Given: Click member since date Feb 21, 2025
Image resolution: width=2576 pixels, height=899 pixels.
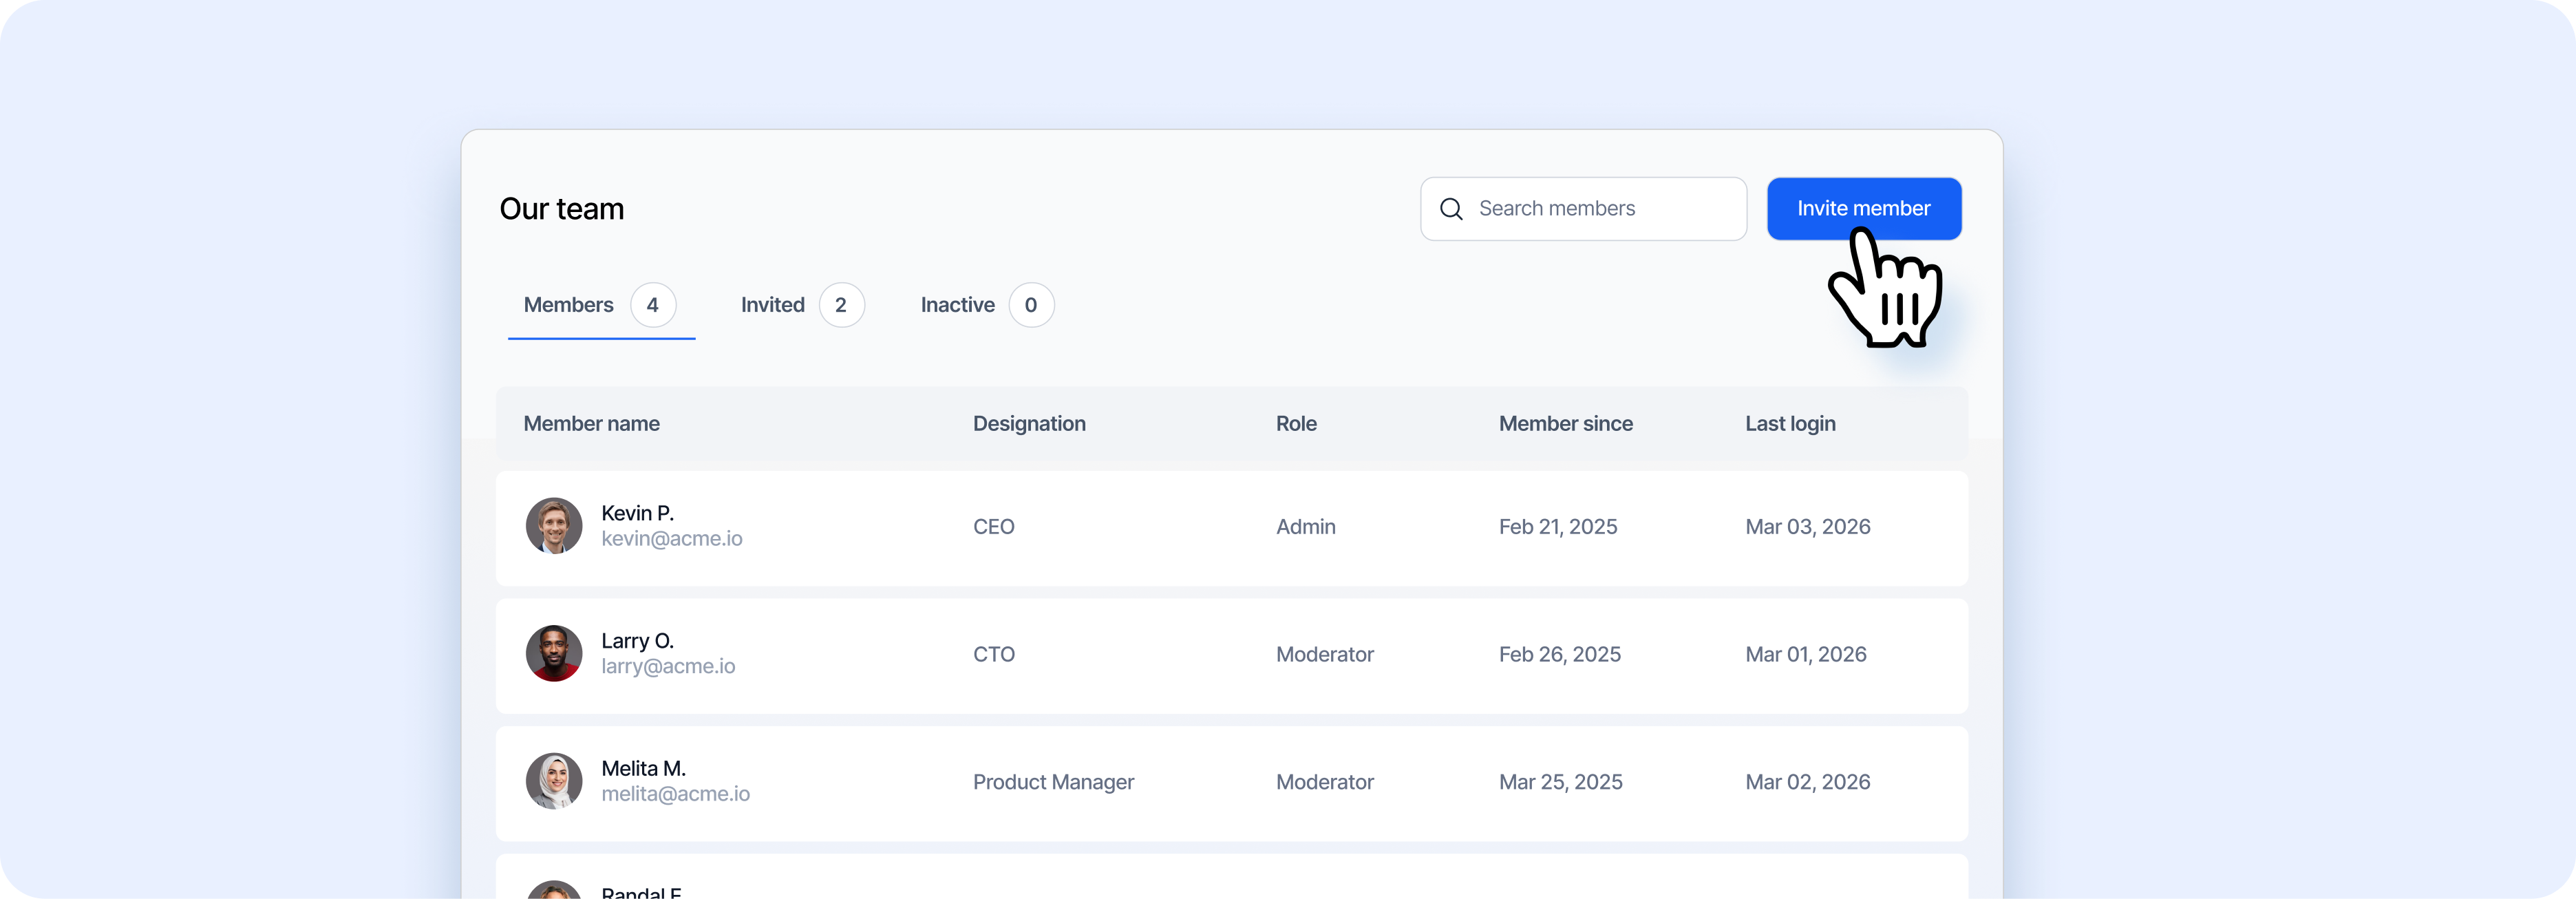Looking at the screenshot, I should tap(1557, 527).
